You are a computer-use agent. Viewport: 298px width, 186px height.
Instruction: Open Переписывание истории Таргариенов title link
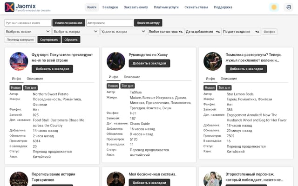pyautogui.click(x=54, y=177)
